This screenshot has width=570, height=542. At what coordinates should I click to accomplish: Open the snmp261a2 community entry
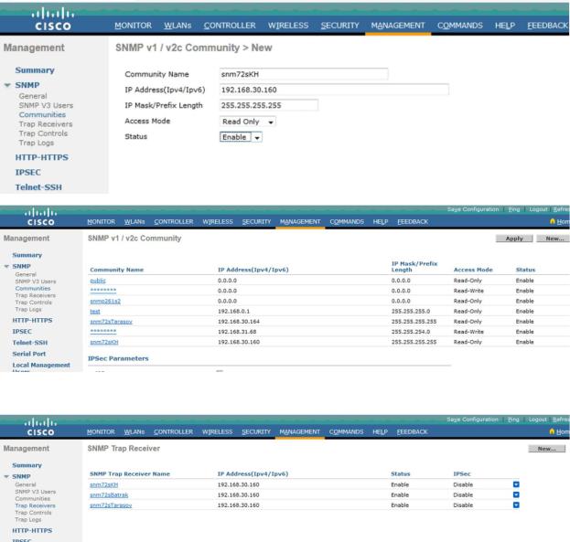[x=104, y=301]
